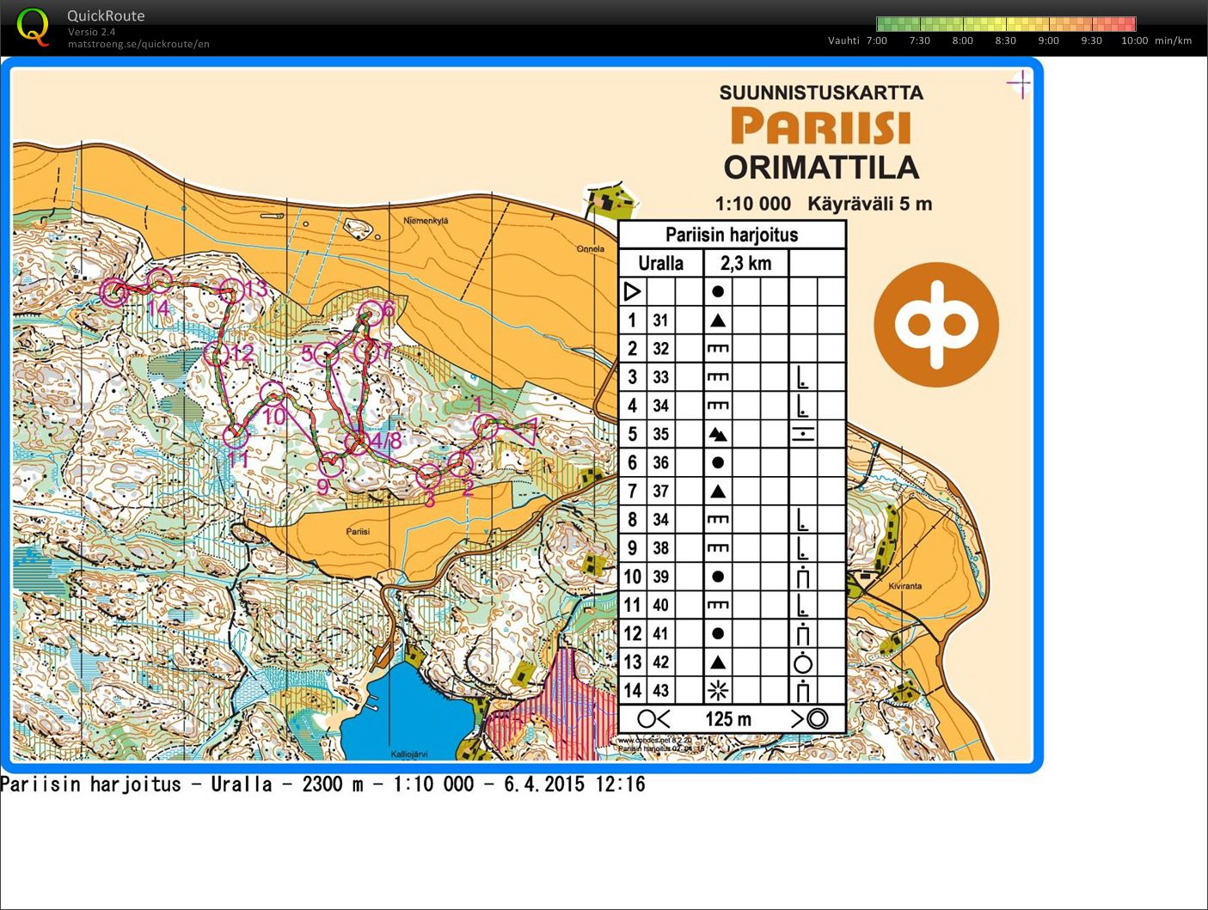The width and height of the screenshot is (1208, 910).
Task: Click the crosshair marker in the map's top-right corner
Action: [1019, 82]
